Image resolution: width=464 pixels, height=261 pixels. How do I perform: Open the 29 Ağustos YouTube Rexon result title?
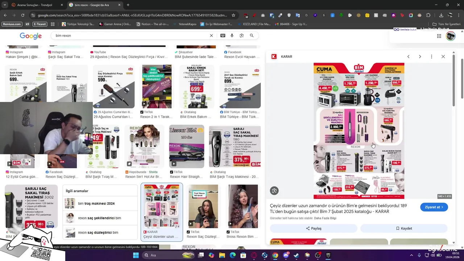(129, 57)
